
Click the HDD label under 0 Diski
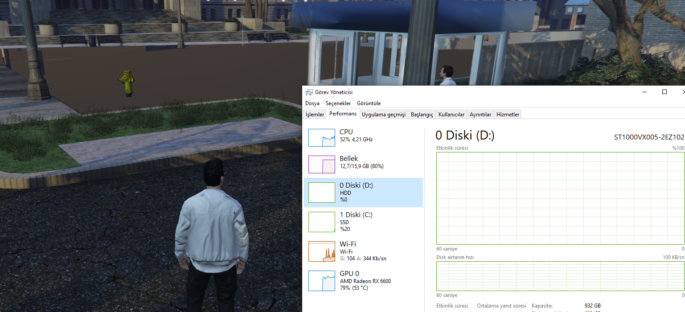pyautogui.click(x=345, y=193)
